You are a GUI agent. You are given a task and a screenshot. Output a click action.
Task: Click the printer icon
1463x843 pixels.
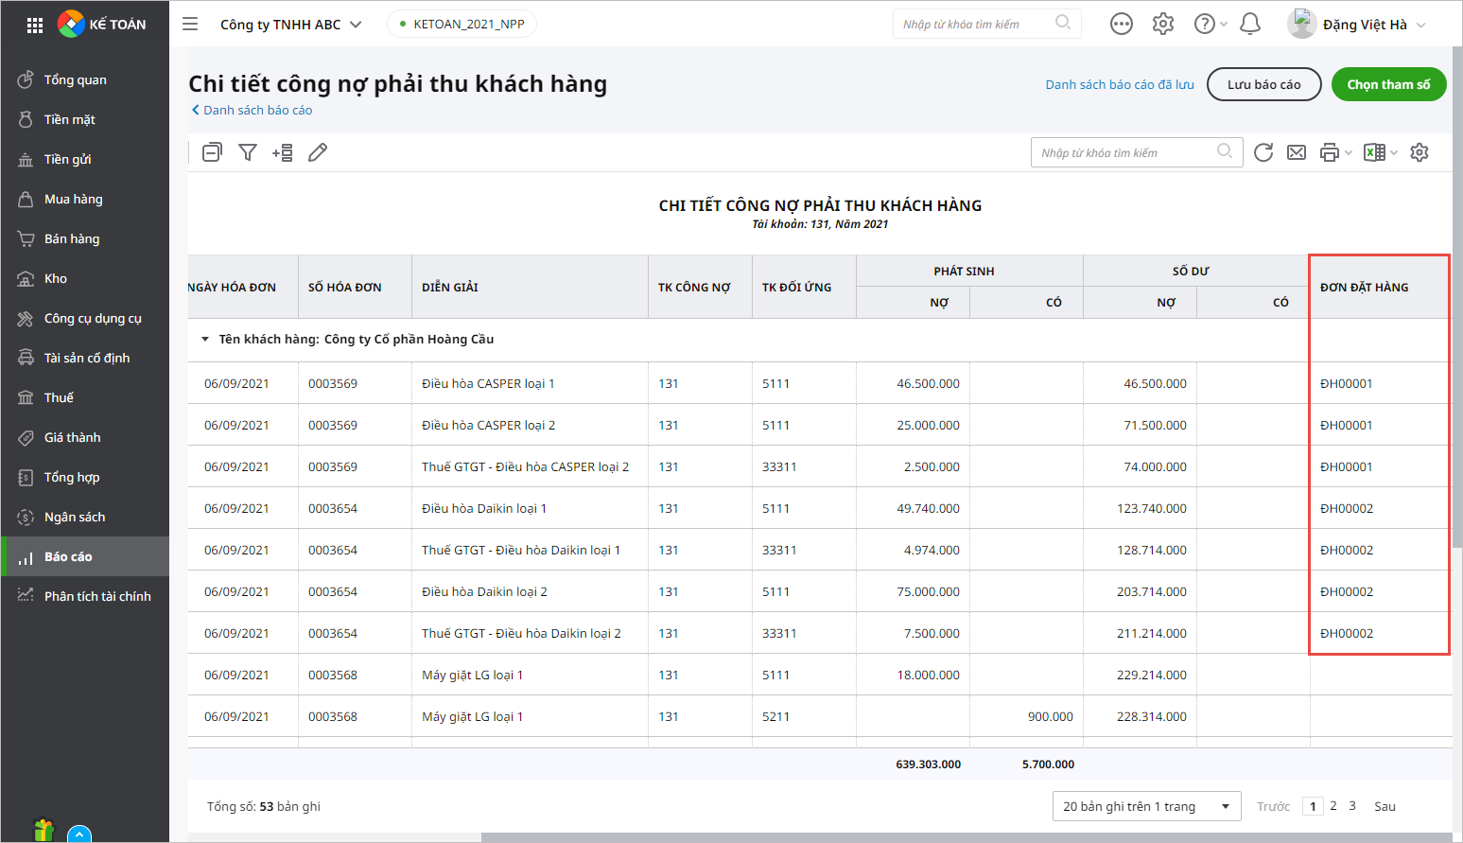(1330, 152)
